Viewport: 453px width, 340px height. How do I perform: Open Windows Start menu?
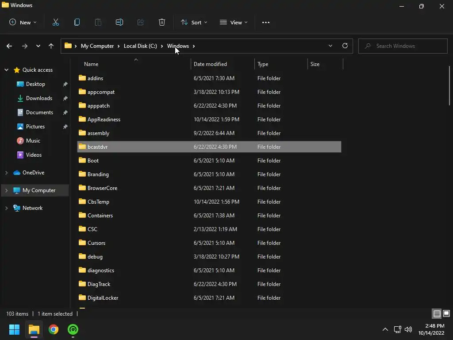pos(14,329)
